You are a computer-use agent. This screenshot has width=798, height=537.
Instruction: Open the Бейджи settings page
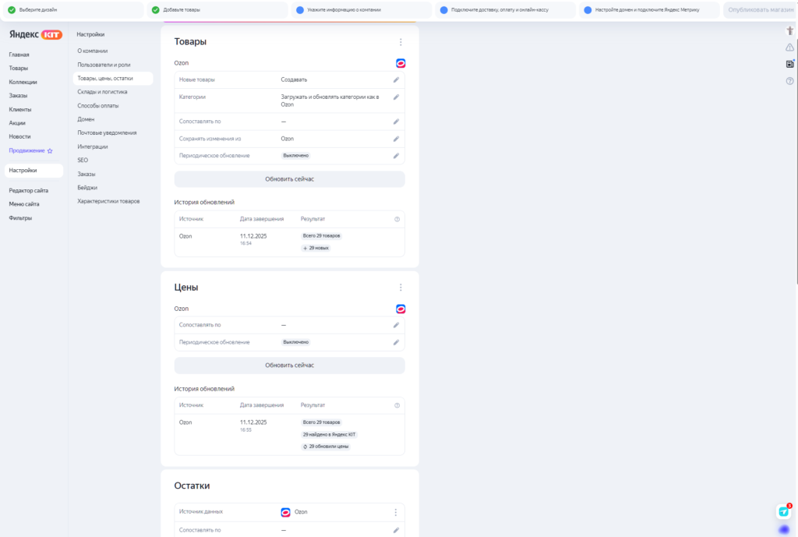pos(87,188)
